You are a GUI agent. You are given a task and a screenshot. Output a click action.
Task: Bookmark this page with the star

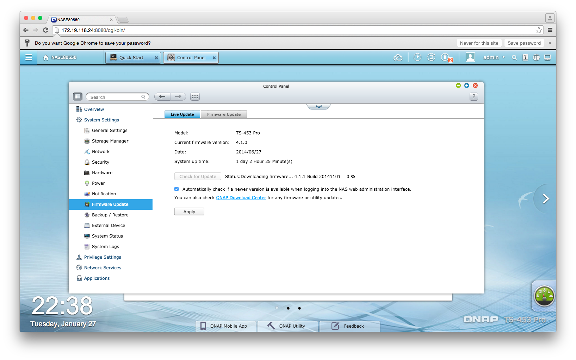(x=539, y=30)
